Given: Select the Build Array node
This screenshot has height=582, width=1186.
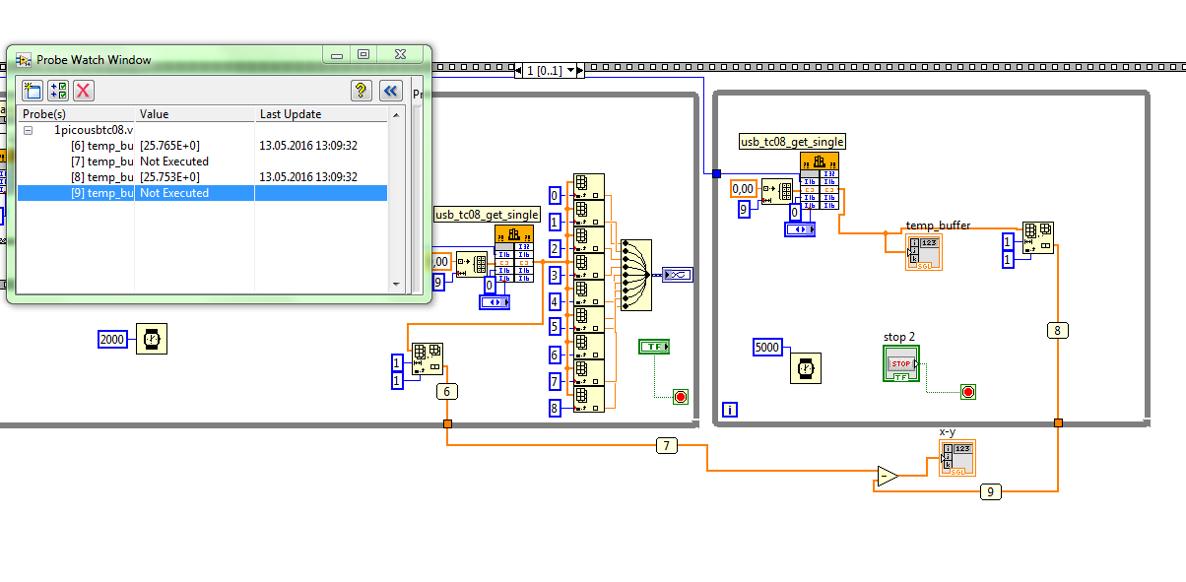Looking at the screenshot, I should pyautogui.click(x=636, y=275).
